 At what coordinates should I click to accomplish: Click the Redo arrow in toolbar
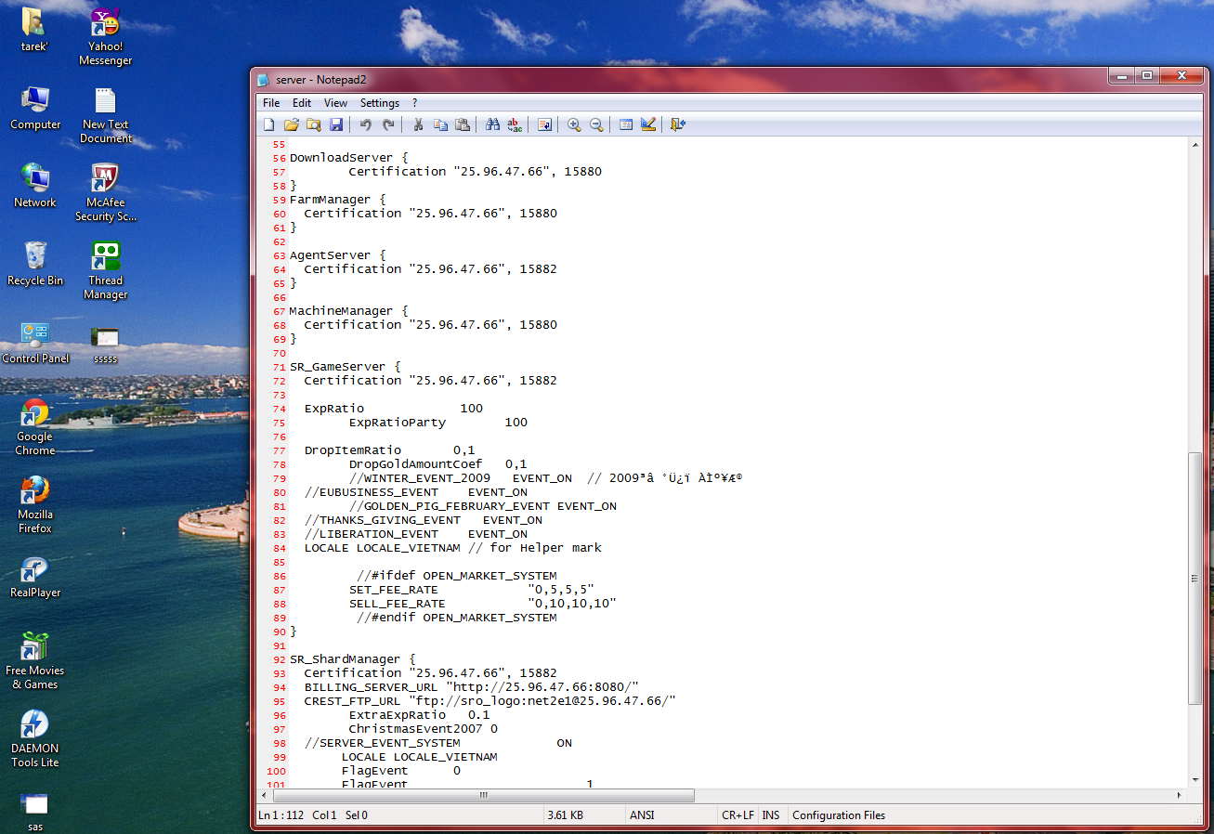(x=388, y=124)
